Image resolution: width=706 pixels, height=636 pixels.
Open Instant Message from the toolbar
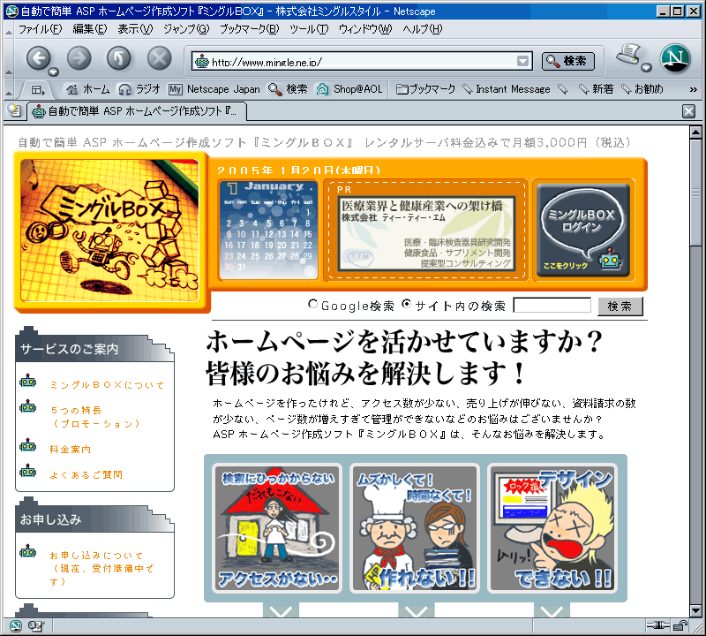point(507,89)
